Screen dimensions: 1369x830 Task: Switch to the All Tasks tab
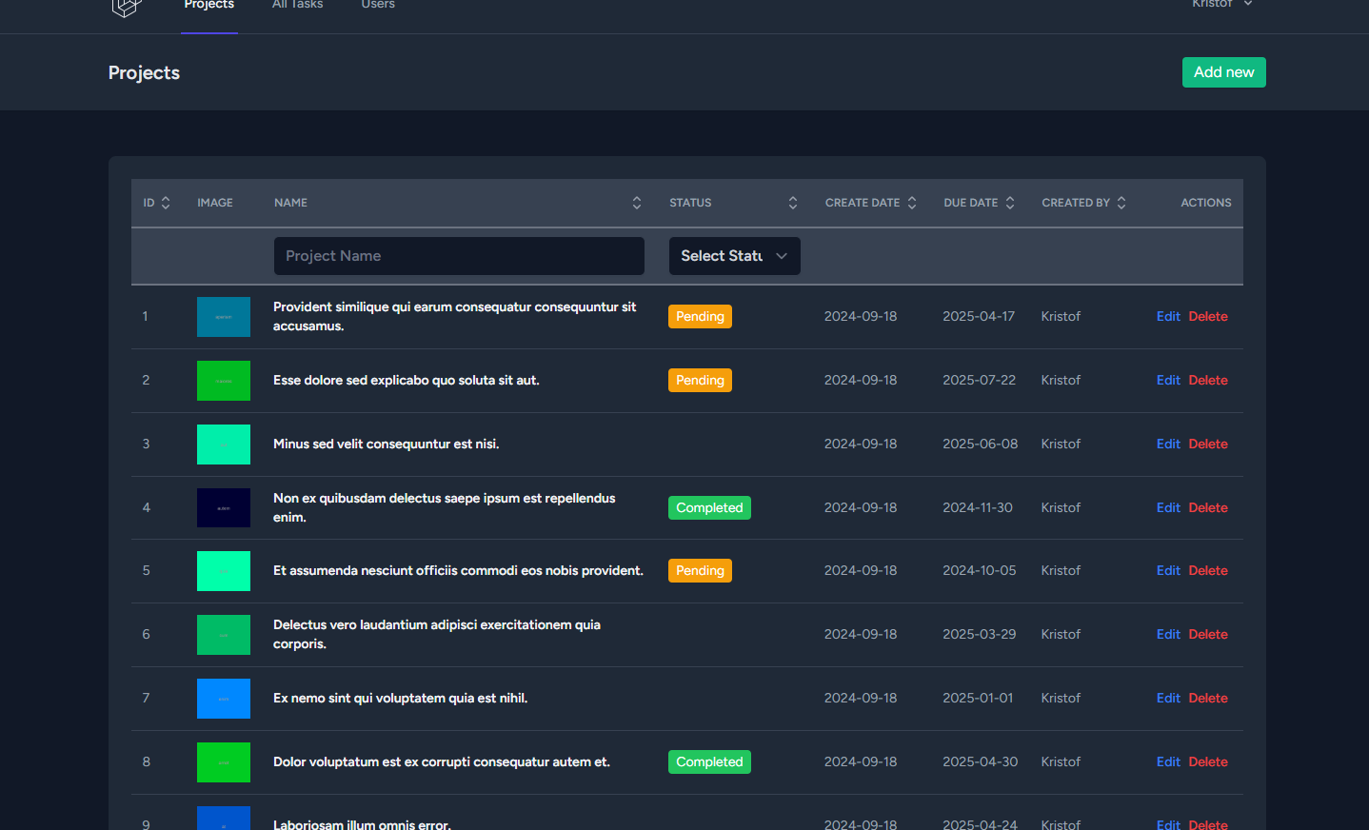click(x=297, y=5)
